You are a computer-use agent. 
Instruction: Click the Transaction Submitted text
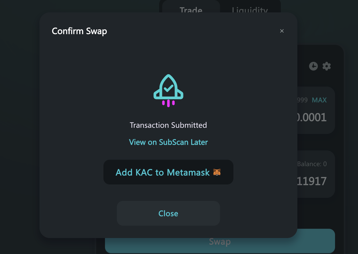[x=168, y=125]
